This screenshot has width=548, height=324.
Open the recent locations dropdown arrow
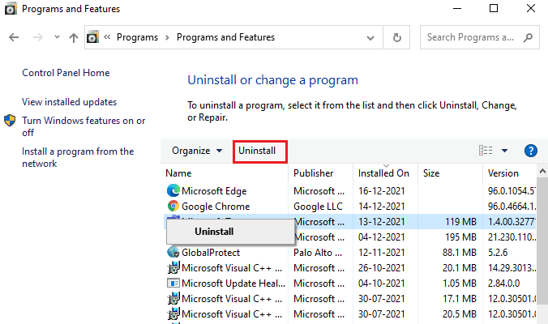[x=57, y=37]
